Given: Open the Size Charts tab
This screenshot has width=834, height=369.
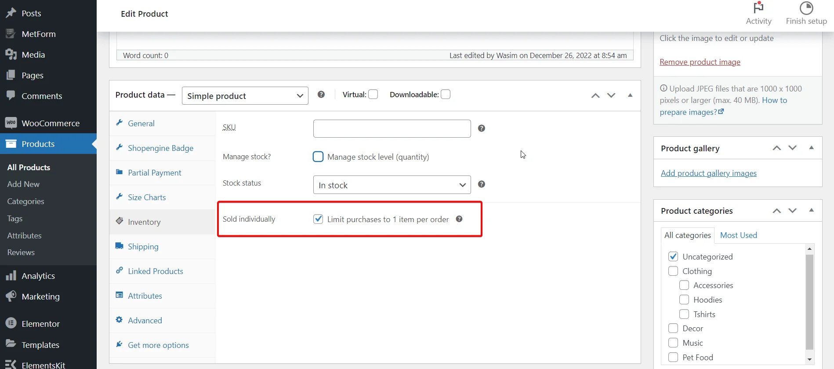Looking at the screenshot, I should [x=162, y=197].
